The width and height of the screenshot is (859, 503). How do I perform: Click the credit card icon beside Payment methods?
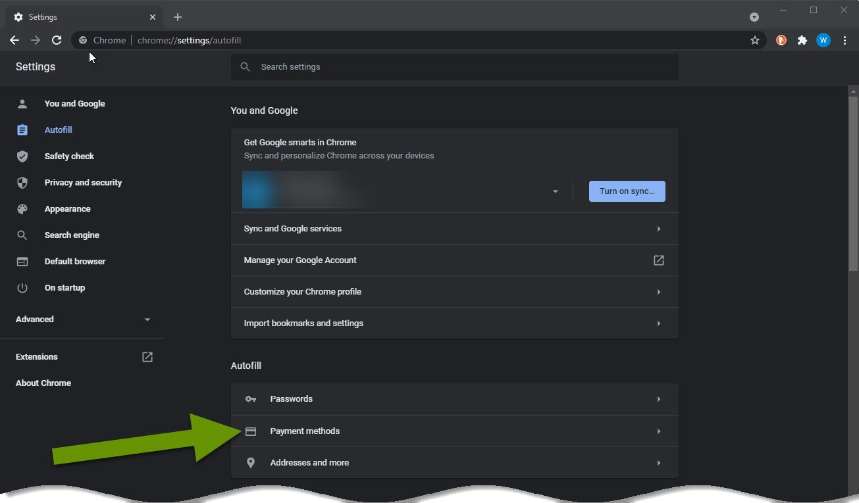(x=251, y=431)
